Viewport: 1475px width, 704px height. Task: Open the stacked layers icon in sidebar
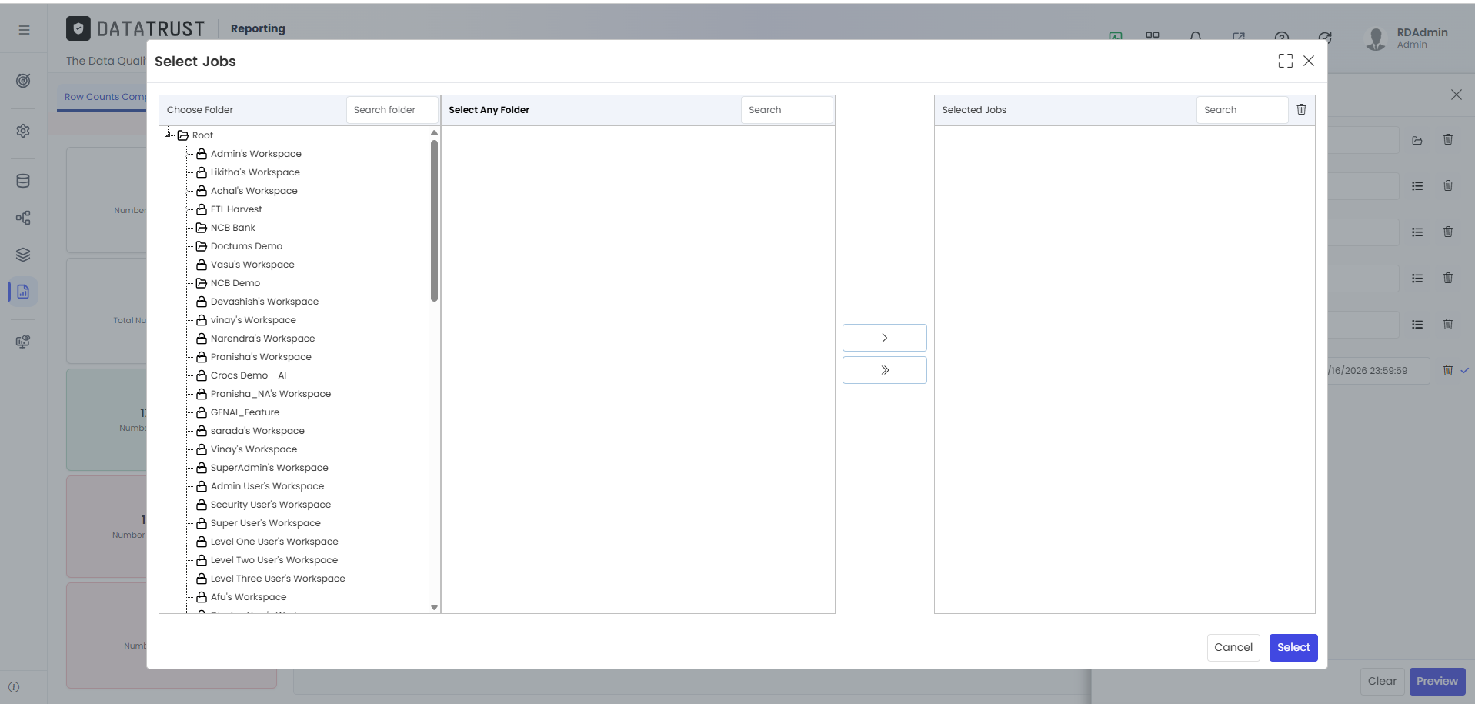(23, 255)
